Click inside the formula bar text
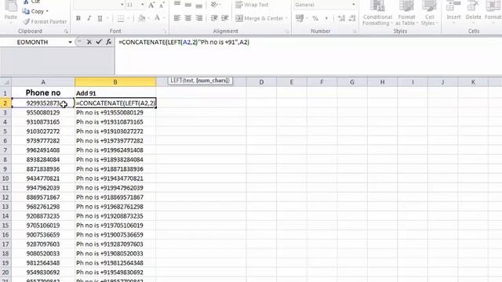This screenshot has height=282, width=502. [184, 42]
